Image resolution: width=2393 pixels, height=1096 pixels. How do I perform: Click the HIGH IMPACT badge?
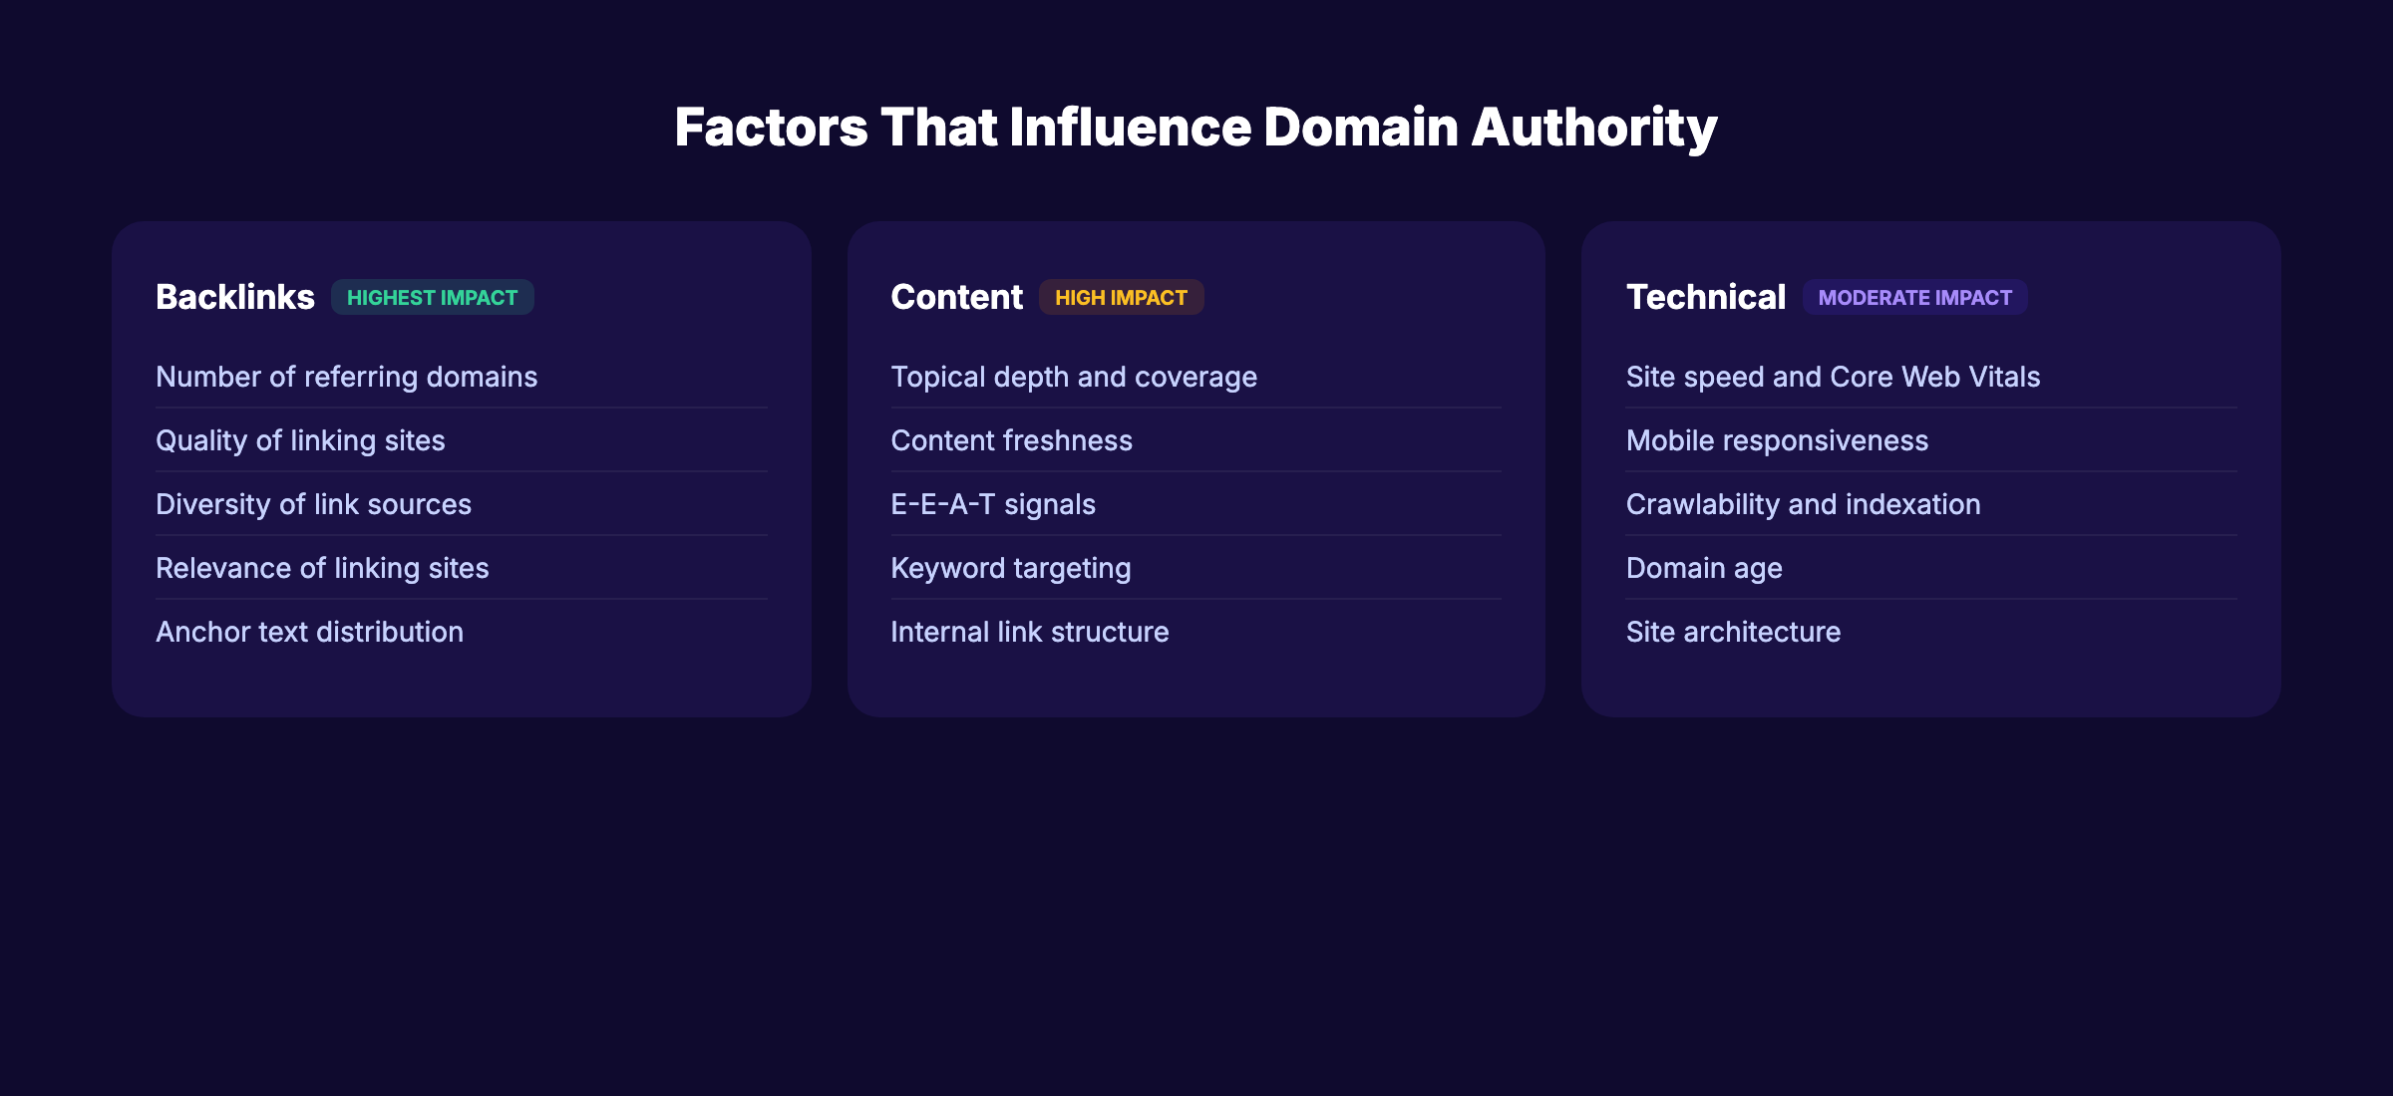(1120, 297)
